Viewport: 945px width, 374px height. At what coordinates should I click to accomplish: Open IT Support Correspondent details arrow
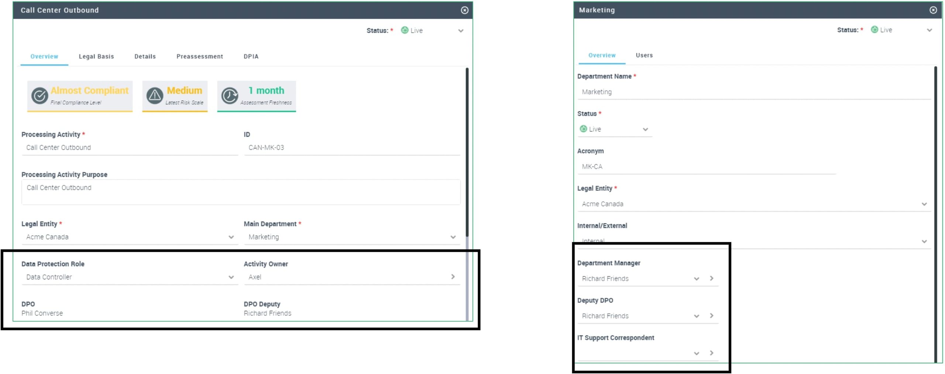pyautogui.click(x=712, y=353)
